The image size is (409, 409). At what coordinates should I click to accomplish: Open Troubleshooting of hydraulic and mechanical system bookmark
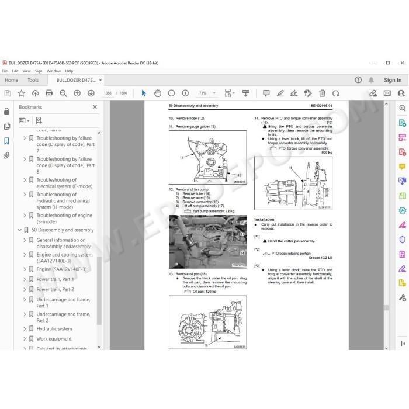pos(63,201)
